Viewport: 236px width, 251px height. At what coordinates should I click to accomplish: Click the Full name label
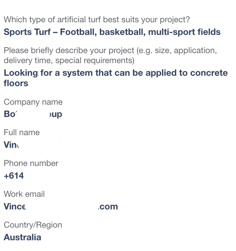(x=22, y=133)
